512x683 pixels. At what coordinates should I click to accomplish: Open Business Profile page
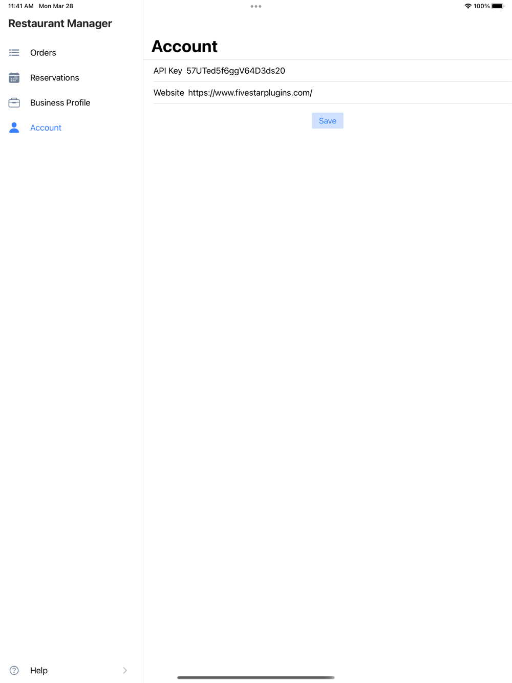click(71, 103)
